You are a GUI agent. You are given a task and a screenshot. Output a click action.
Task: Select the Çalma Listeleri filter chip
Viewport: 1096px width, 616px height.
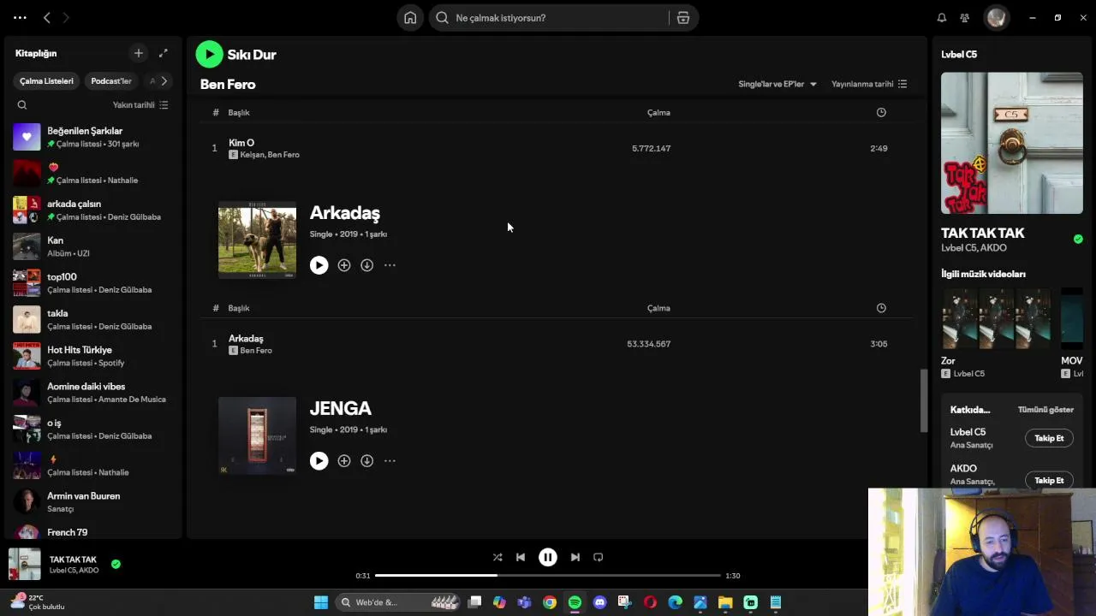click(47, 81)
